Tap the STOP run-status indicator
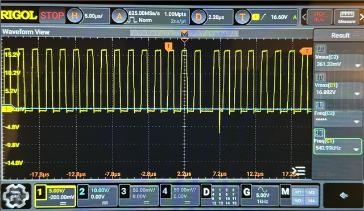Image resolution: width=364 pixels, height=211 pixels. point(52,15)
